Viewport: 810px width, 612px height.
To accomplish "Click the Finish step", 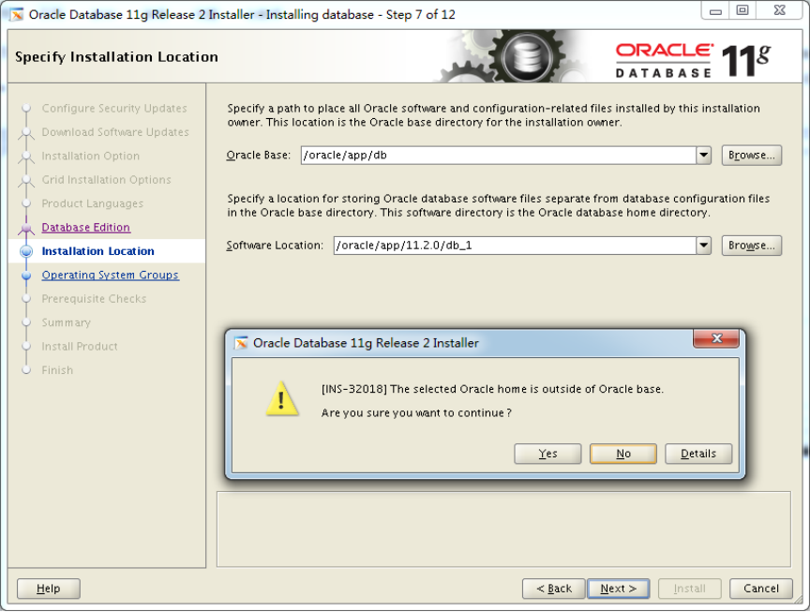I will click(x=57, y=370).
